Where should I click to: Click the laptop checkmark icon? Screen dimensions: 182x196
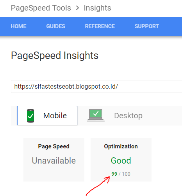pos(96,115)
